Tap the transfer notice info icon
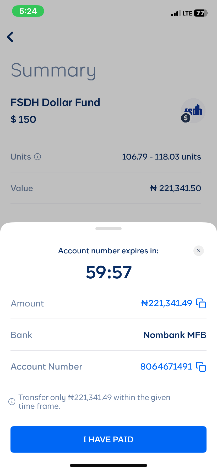This screenshot has width=217, height=471. coord(12,402)
